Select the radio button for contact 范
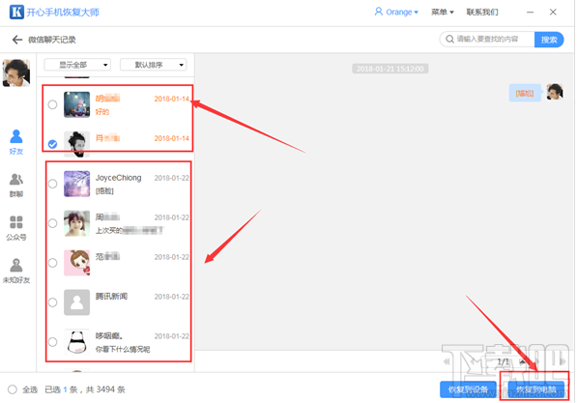The image size is (577, 403). point(52,263)
